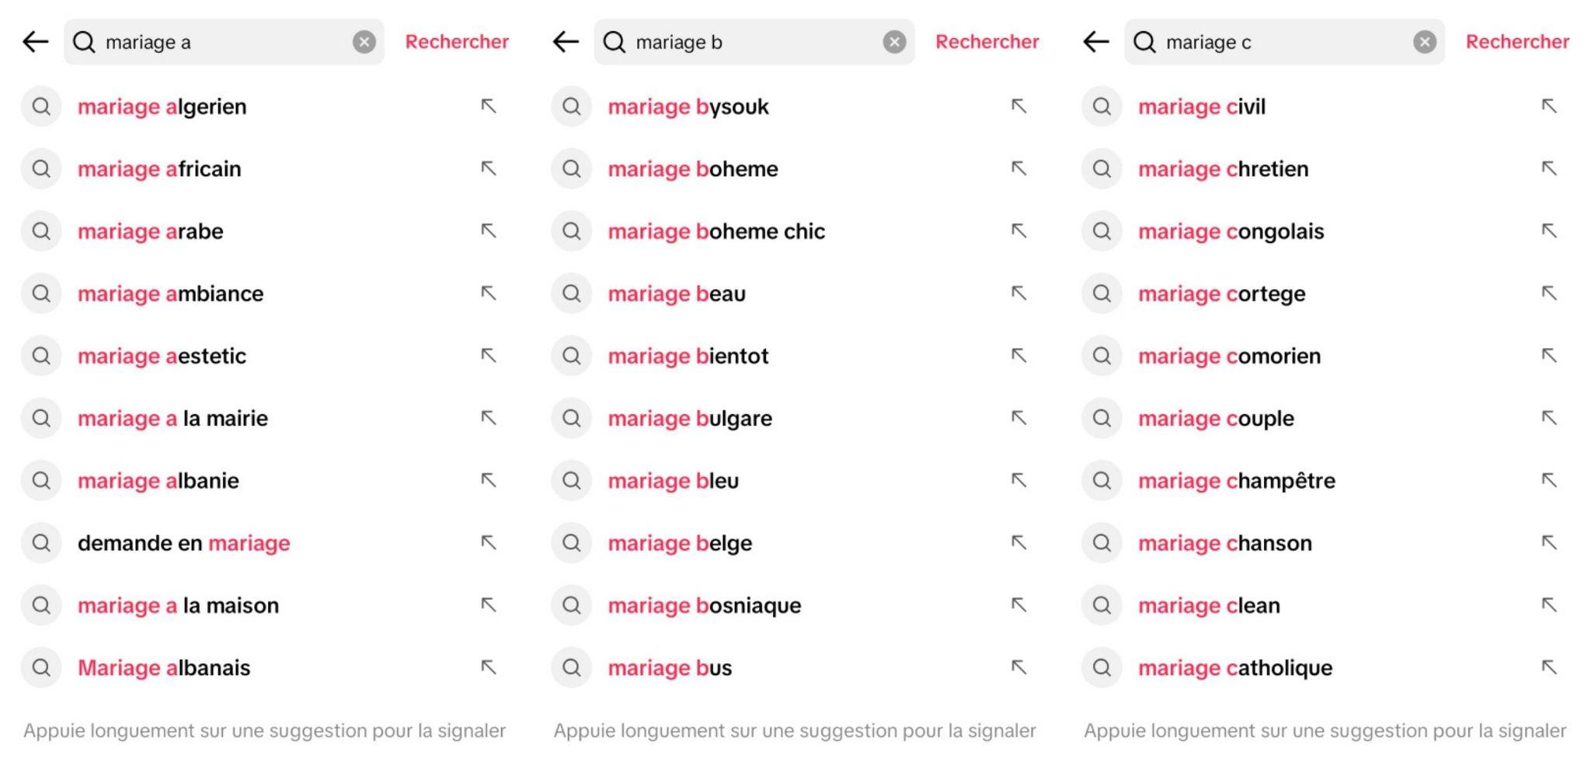The image size is (1591, 780).
Task: Click the back arrow in the middle panel
Action: [564, 42]
